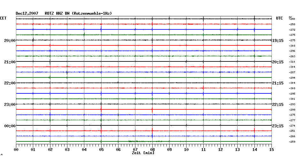
Task: Select the DC offset value '-277'
Action: pos(292,121)
